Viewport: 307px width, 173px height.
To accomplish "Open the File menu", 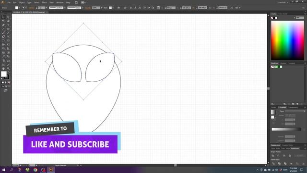I will pyautogui.click(x=9, y=2).
